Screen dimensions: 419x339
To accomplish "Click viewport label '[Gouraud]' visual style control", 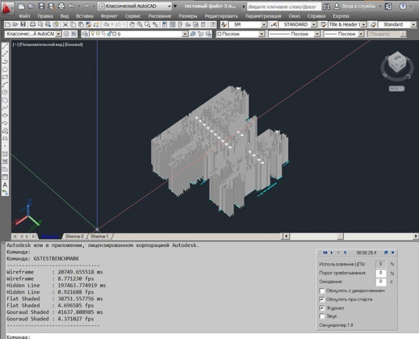I will [x=74, y=44].
